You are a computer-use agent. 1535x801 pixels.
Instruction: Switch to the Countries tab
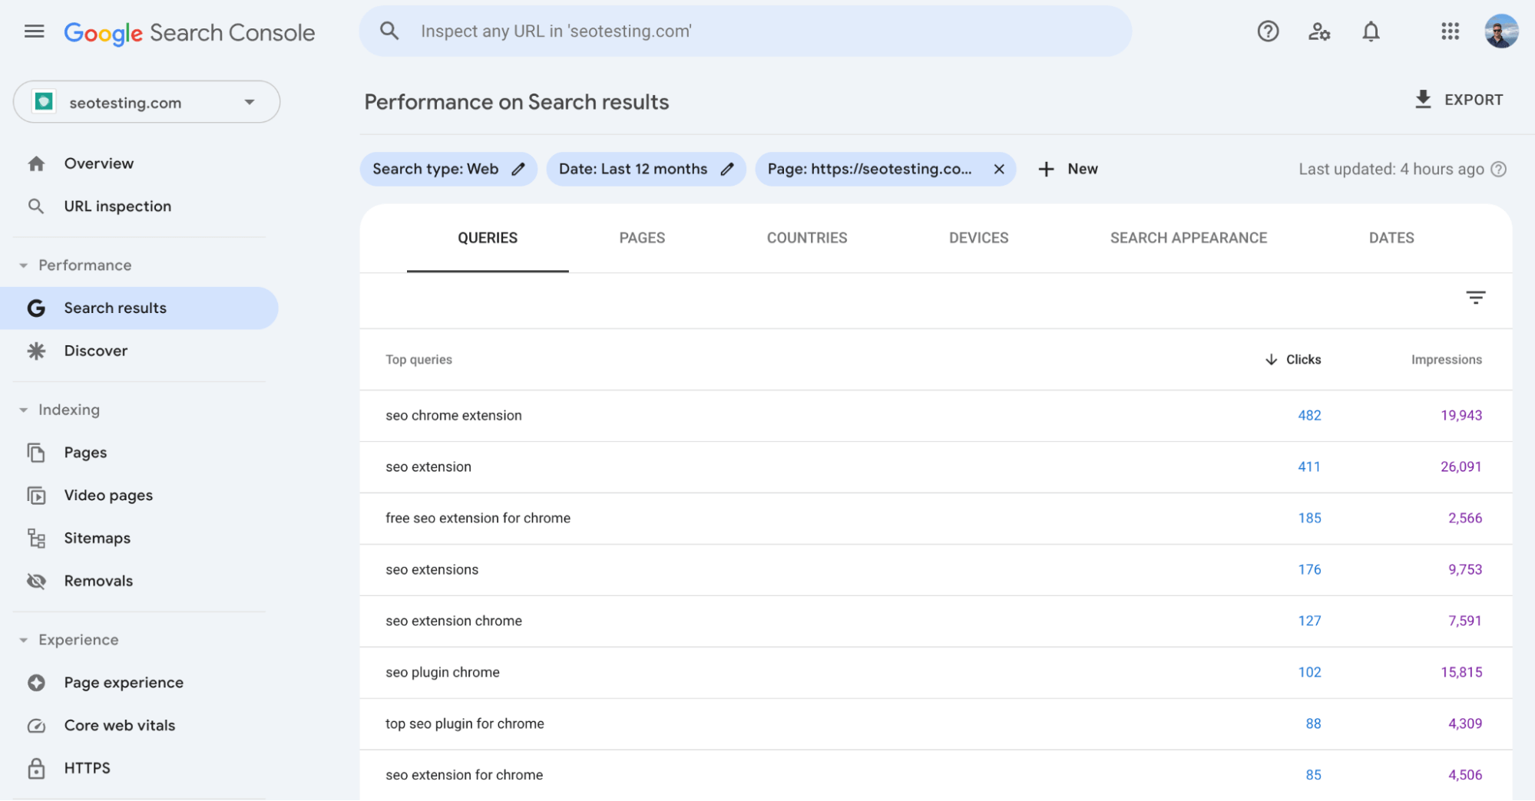click(x=807, y=239)
